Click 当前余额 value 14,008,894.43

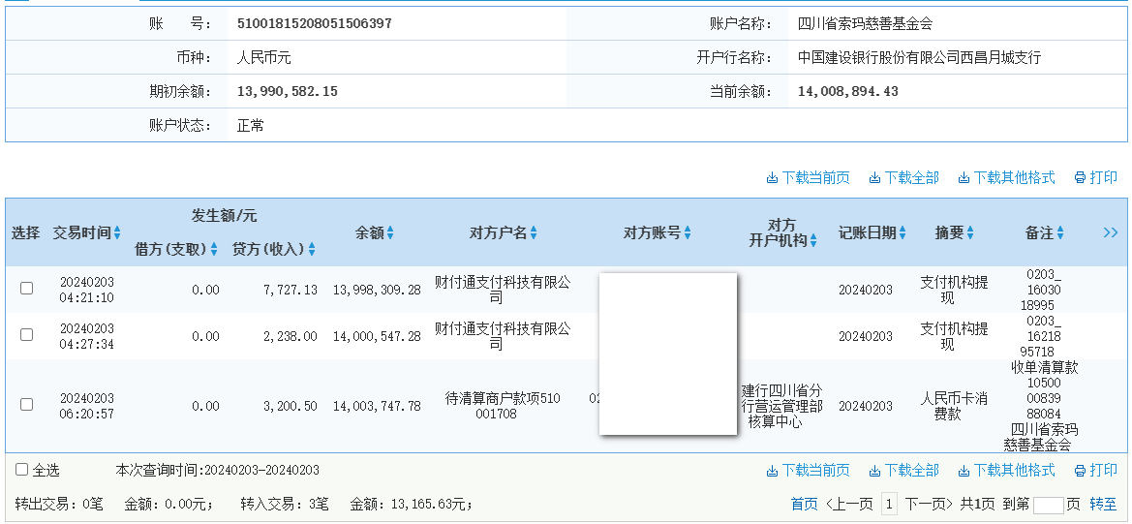[848, 92]
